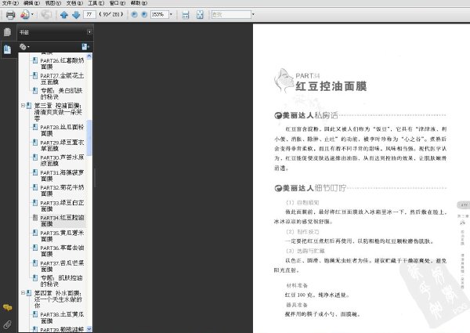Viewport: 470px width, 333px height.
Task: Click the 美丽达人私房话 section heading
Action: point(306,115)
